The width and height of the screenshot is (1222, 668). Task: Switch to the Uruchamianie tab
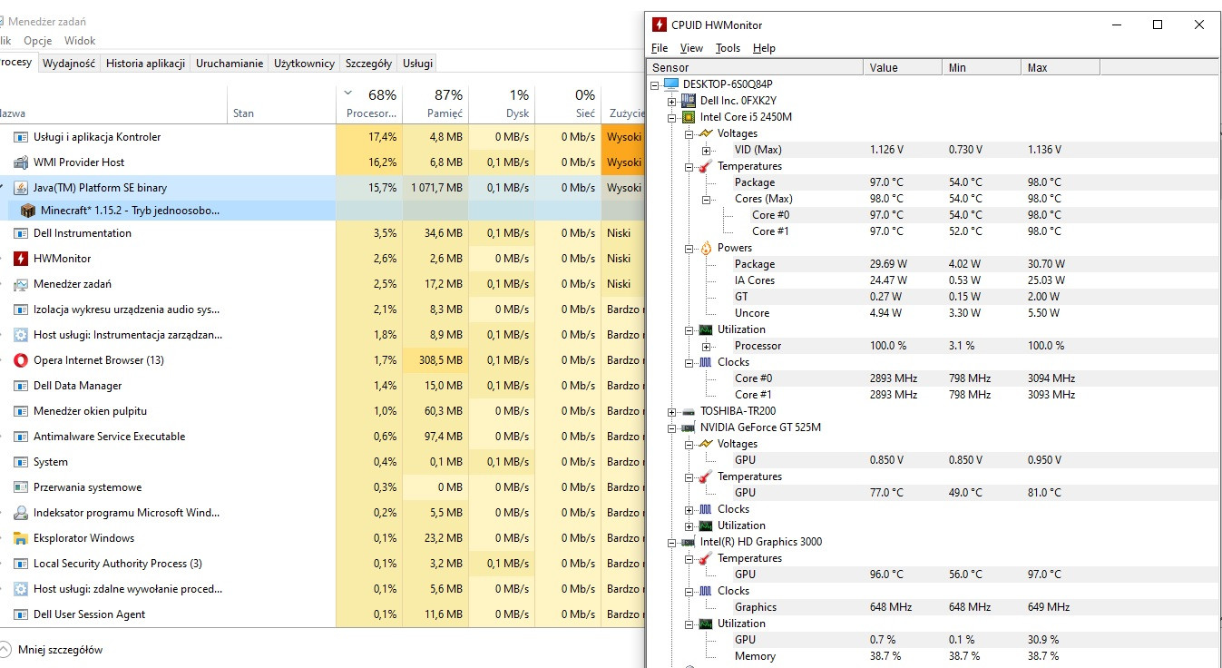click(x=230, y=64)
